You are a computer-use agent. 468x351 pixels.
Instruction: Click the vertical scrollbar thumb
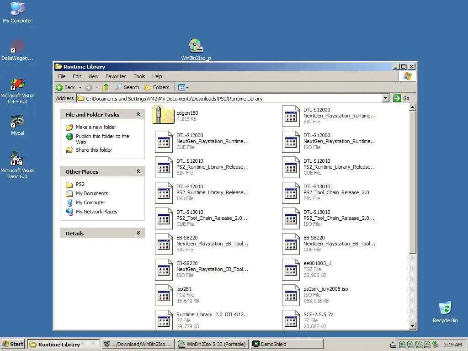point(413,182)
